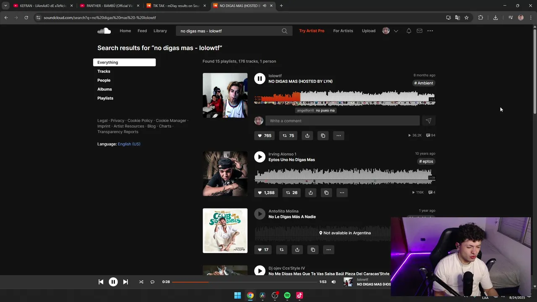The width and height of the screenshot is (537, 302).
Task: Play Eptos Uno No Digas Mas
Action: coord(260,157)
